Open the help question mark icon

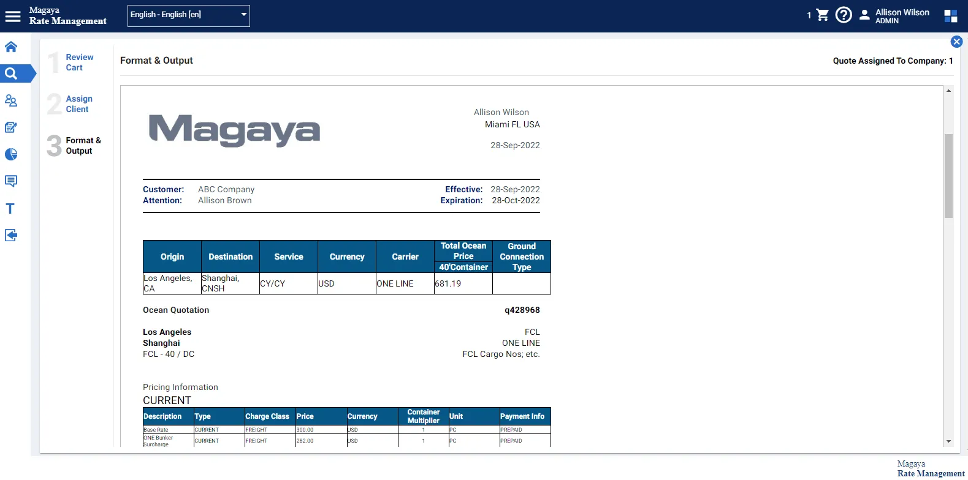tap(844, 15)
